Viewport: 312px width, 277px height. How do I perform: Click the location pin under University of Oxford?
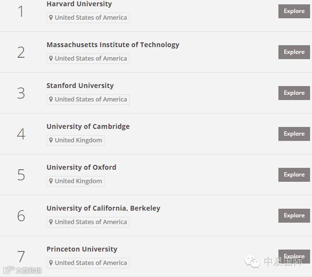pyautogui.click(x=51, y=181)
